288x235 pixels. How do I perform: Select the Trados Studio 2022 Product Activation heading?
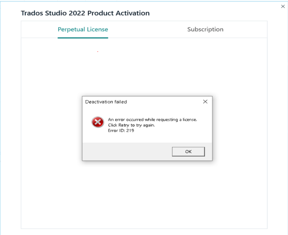[x=85, y=13]
